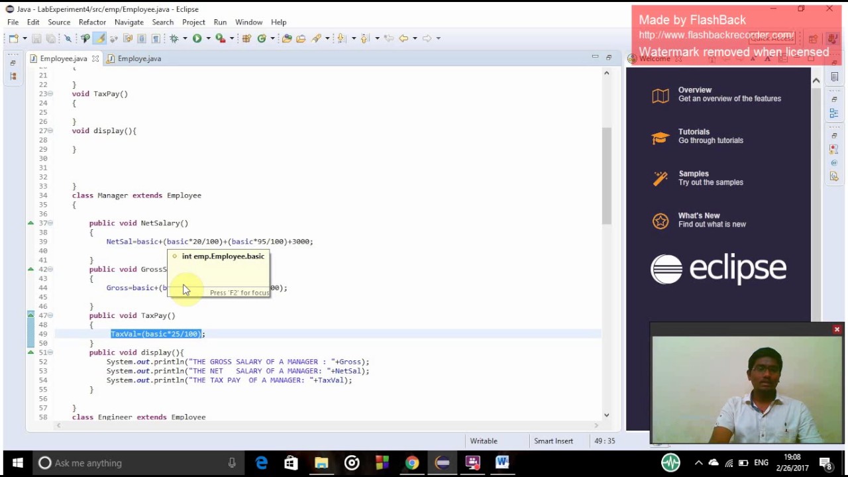Close the webcam overlay with red X
Viewport: 848px width, 477px height.
pyautogui.click(x=837, y=329)
